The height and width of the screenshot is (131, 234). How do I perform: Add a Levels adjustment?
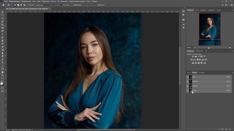pos(196,56)
